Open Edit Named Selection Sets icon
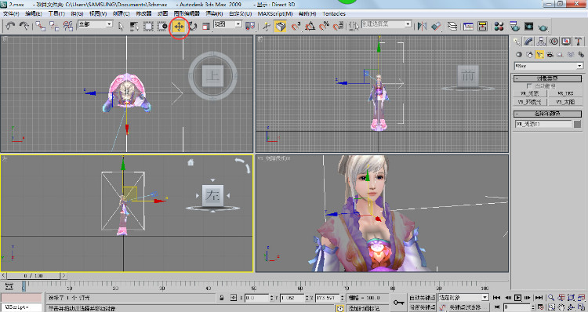Viewport: 588px width, 312px height. pyautogui.click(x=354, y=26)
